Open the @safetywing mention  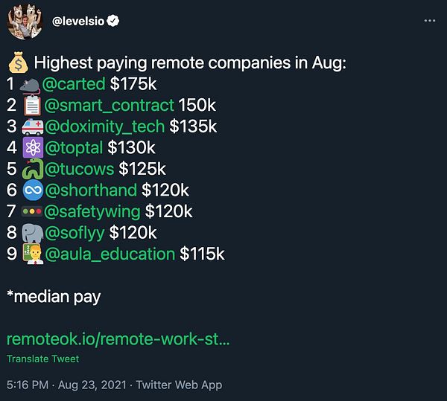(93, 211)
